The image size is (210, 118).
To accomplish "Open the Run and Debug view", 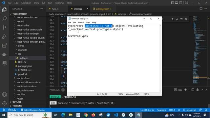I will (4, 36).
